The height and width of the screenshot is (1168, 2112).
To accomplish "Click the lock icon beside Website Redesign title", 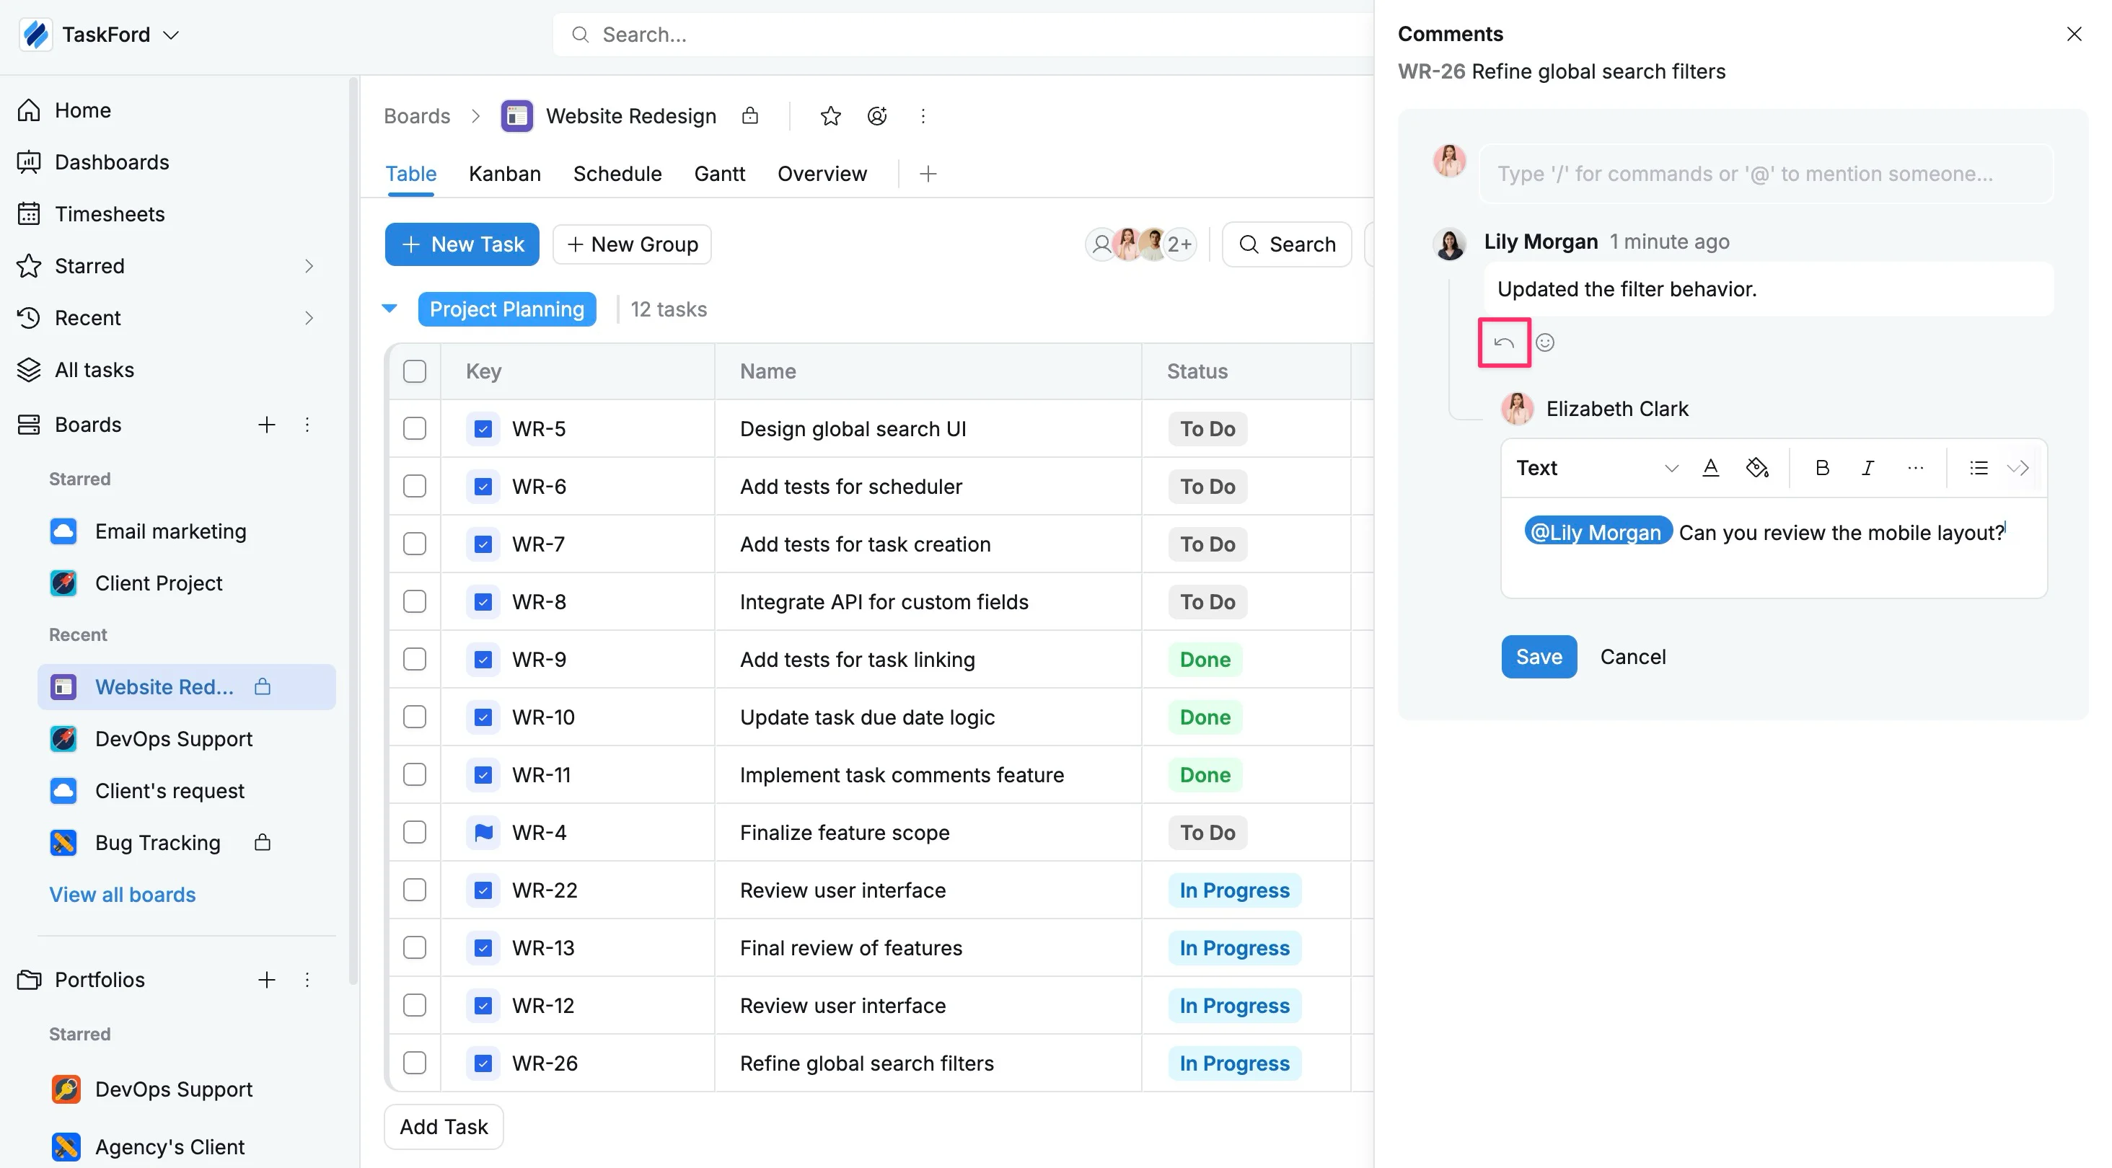I will tap(749, 116).
